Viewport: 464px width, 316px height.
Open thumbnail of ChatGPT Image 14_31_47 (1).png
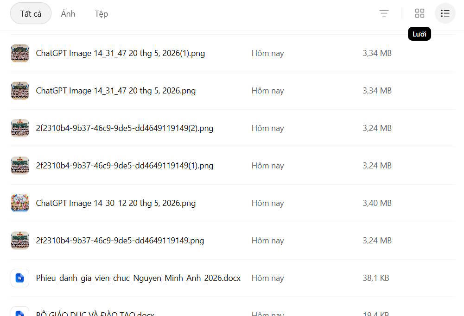(x=20, y=53)
